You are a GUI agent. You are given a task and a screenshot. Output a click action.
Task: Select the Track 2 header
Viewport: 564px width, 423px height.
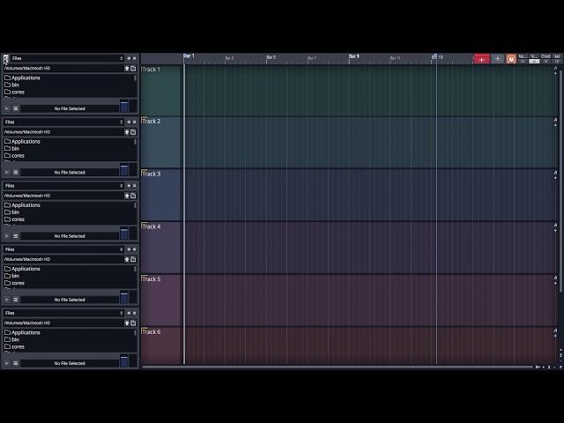pos(161,142)
